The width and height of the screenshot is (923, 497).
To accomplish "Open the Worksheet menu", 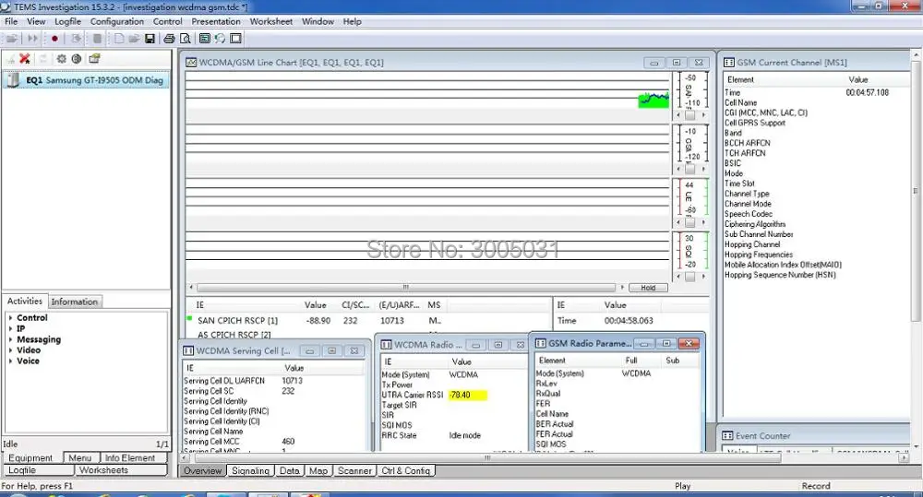I will click(270, 21).
